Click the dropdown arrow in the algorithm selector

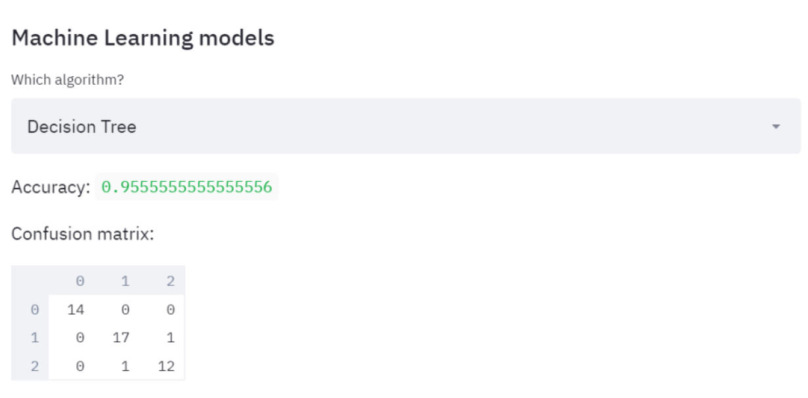(x=776, y=126)
